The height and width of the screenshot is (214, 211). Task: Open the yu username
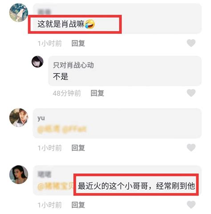coord(41,118)
